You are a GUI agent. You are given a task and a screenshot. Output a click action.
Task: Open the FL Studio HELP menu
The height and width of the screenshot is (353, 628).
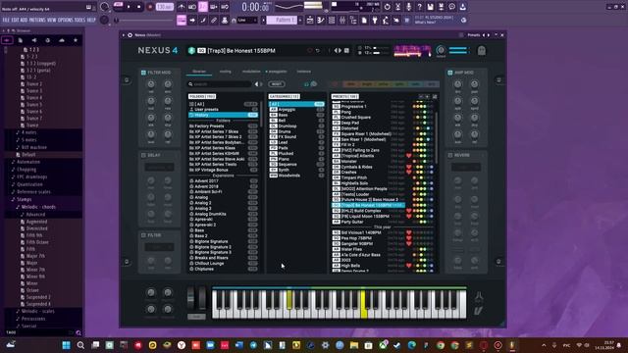91,20
